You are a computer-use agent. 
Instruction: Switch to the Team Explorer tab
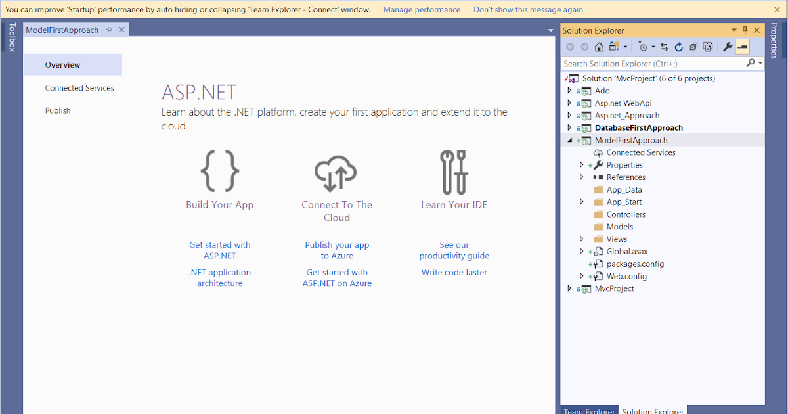coord(588,411)
